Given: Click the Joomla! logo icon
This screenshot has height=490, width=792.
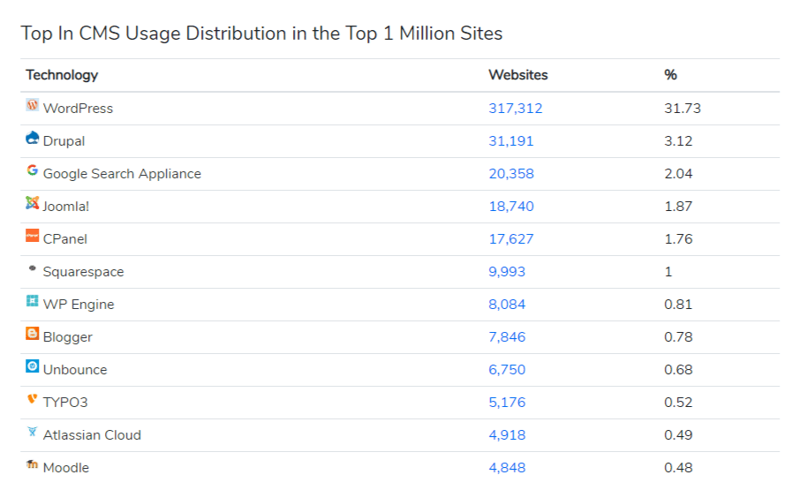Looking at the screenshot, I should 33,203.
